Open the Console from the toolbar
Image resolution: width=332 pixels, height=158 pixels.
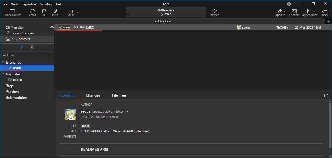click(294, 13)
